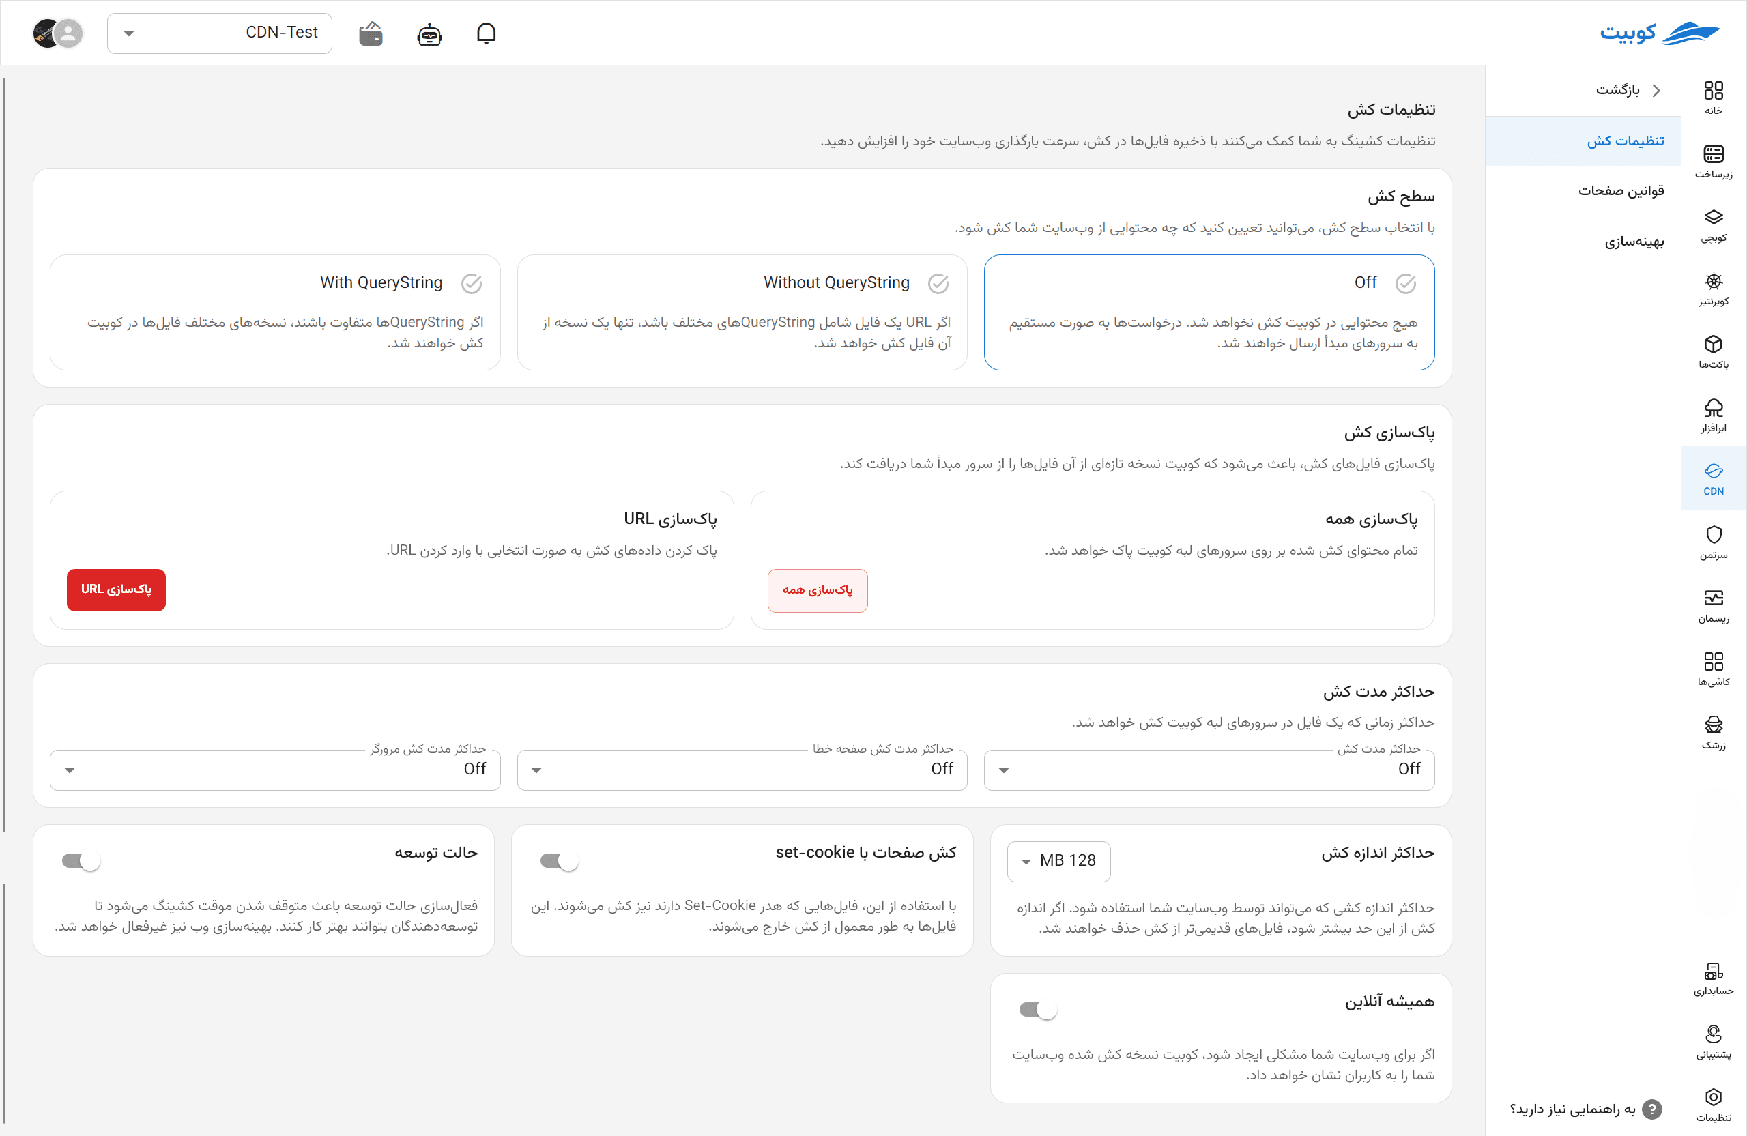The image size is (1747, 1136).
Task: Go back with بازگشت chevron
Action: (1656, 90)
